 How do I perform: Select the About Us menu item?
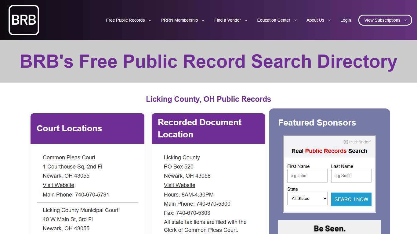point(315,20)
